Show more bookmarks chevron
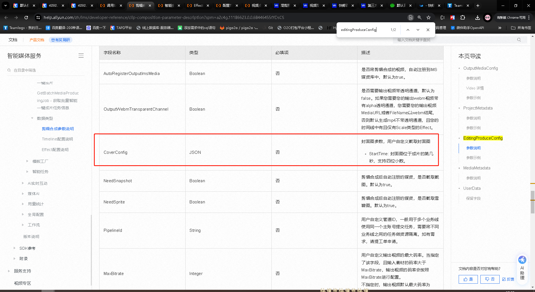535x292 pixels. [500, 28]
